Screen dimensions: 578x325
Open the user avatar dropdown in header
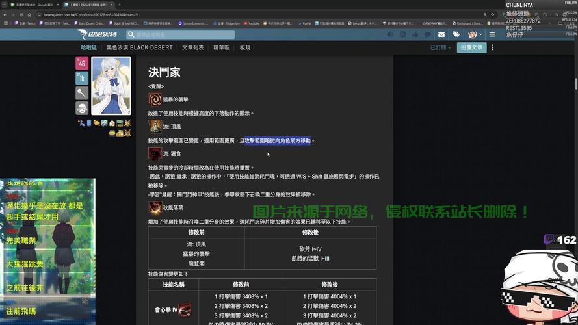click(x=475, y=34)
